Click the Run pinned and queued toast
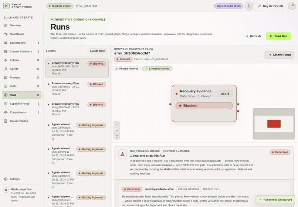 tap(275, 200)
